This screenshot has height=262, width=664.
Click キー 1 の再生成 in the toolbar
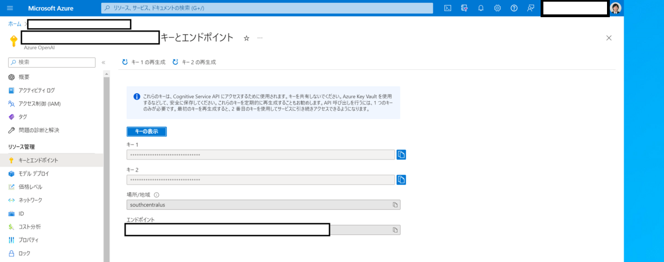[144, 62]
